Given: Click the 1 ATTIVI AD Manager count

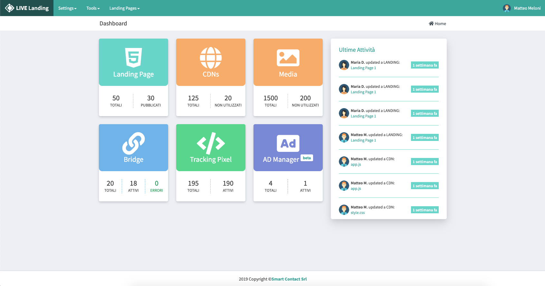Looking at the screenshot, I should point(305,186).
